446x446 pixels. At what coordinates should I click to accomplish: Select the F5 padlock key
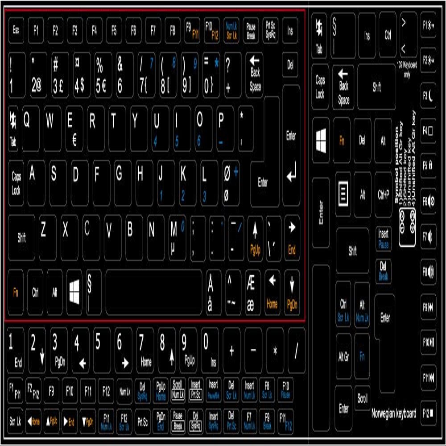tap(428, 165)
